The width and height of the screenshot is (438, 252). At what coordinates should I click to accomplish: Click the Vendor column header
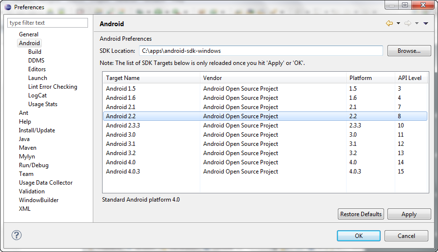(273, 78)
